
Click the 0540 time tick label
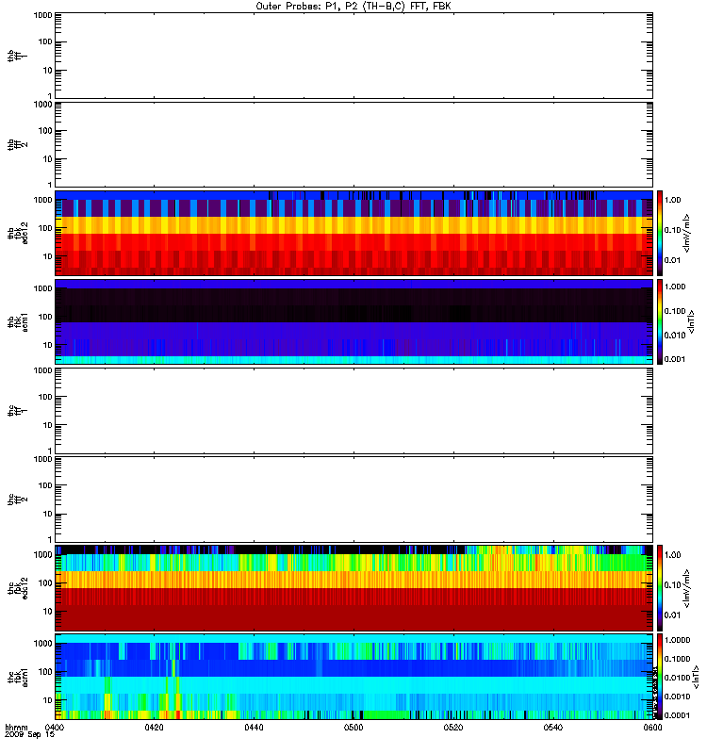click(552, 727)
